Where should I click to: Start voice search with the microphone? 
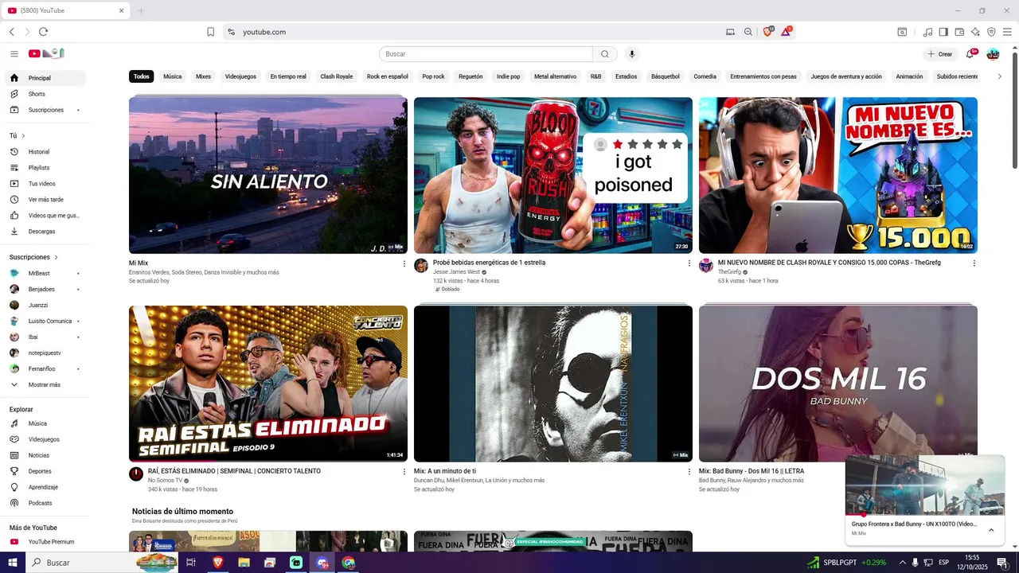pos(632,54)
